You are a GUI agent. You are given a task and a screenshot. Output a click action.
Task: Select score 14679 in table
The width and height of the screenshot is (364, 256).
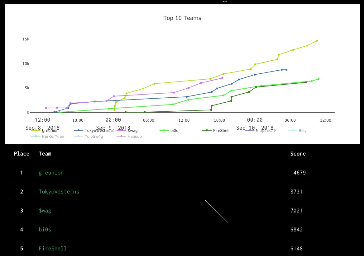298,173
